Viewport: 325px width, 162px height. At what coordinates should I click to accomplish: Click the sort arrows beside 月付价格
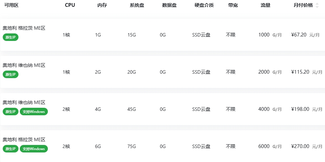317,5
